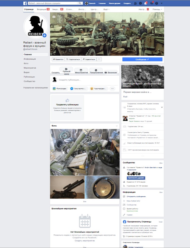Open the Настройки tab

[x=144, y=9]
